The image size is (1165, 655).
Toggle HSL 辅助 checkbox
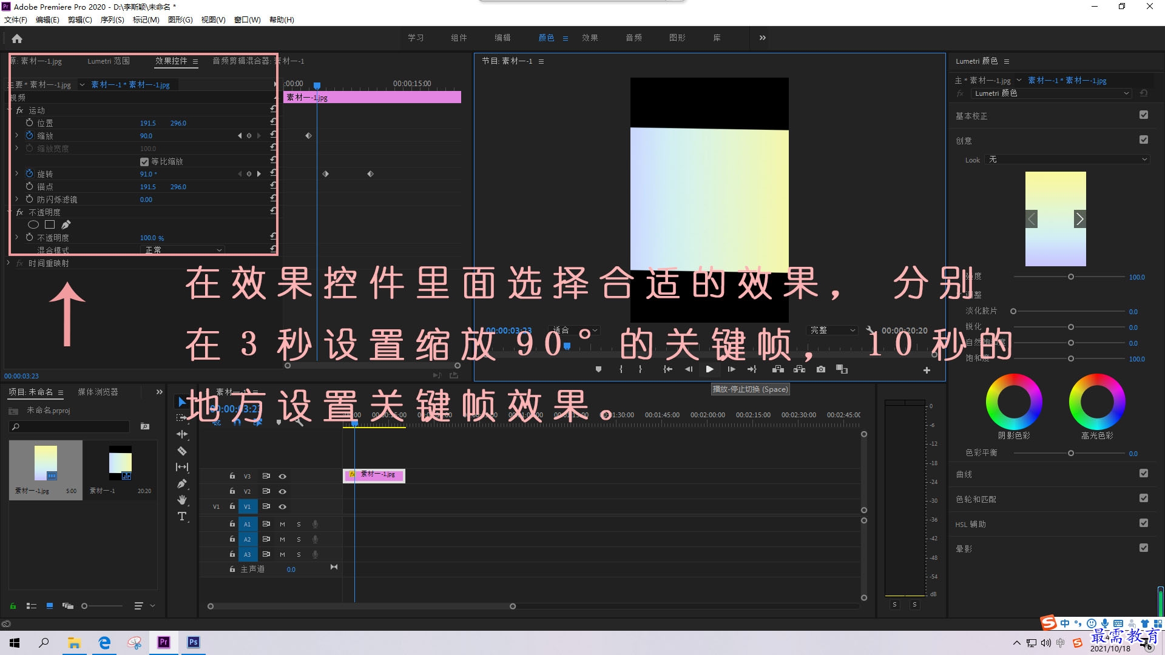[1144, 523]
